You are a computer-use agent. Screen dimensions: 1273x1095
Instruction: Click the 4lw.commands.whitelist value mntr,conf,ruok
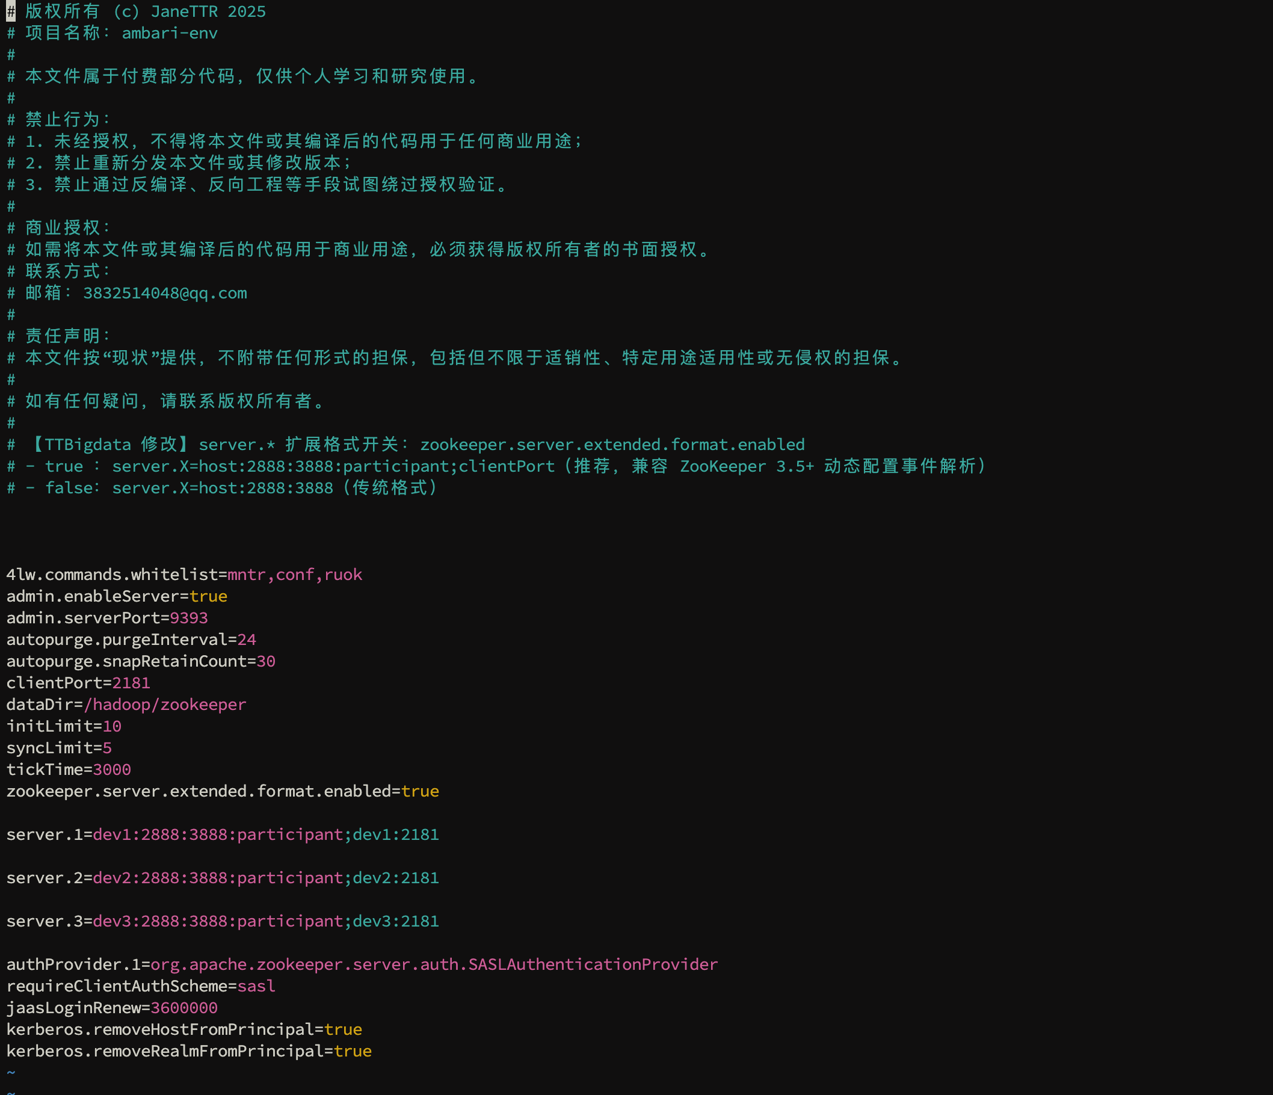pos(294,575)
